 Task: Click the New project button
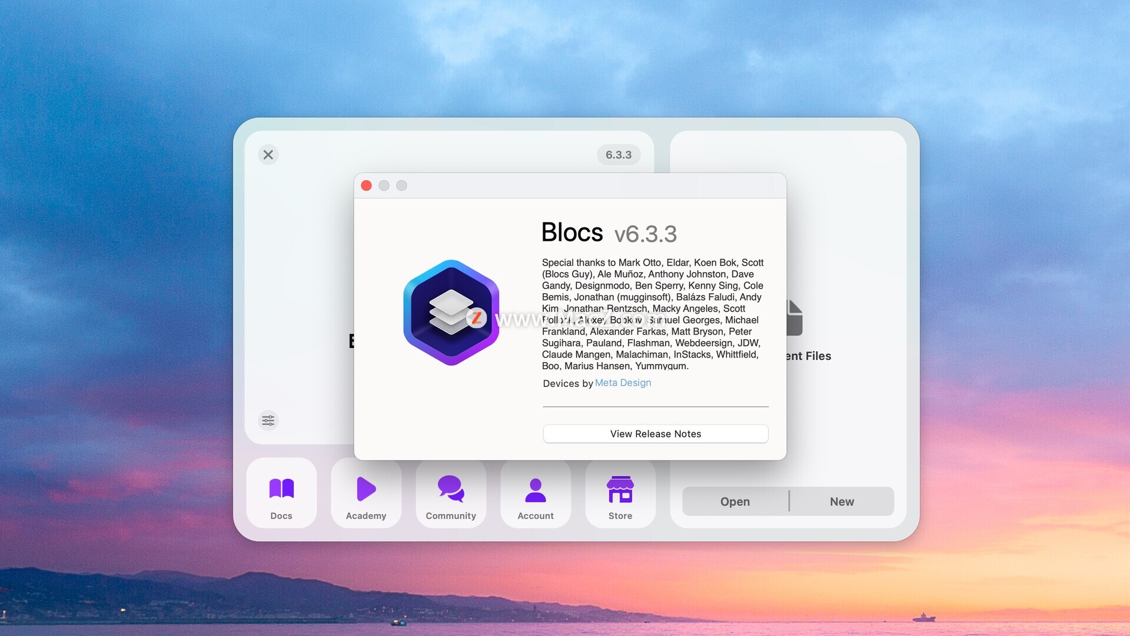coord(842,502)
